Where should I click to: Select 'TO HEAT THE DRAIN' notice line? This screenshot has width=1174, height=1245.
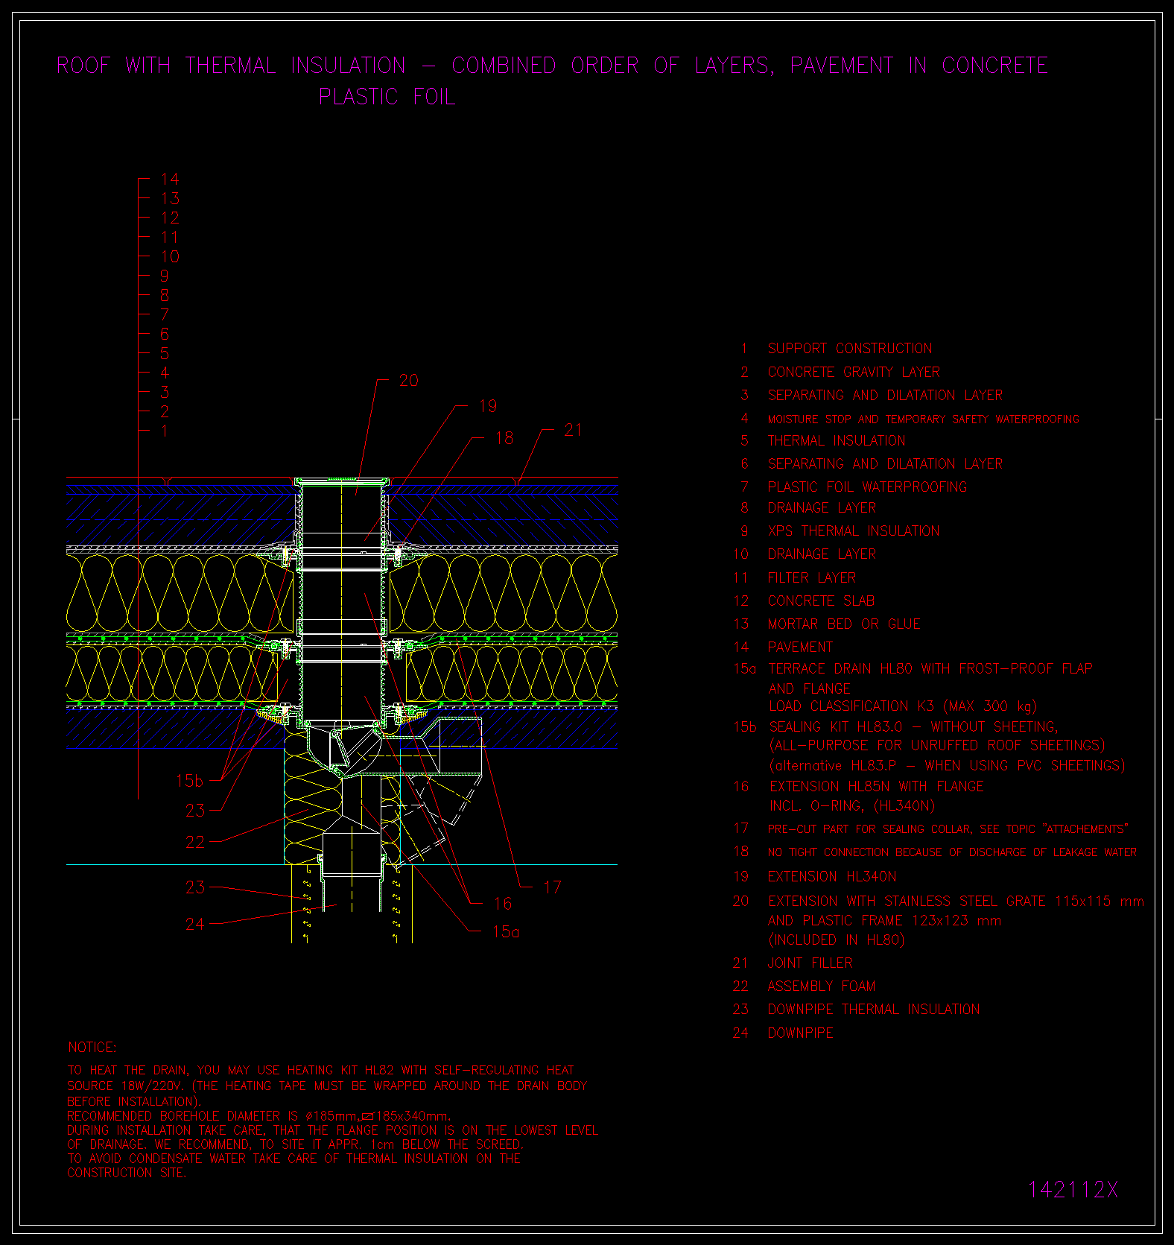[320, 1070]
